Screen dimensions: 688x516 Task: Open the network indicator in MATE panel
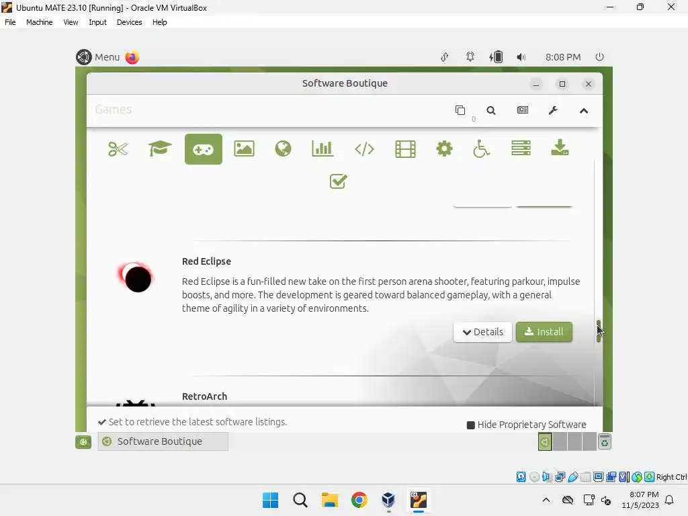[445, 57]
